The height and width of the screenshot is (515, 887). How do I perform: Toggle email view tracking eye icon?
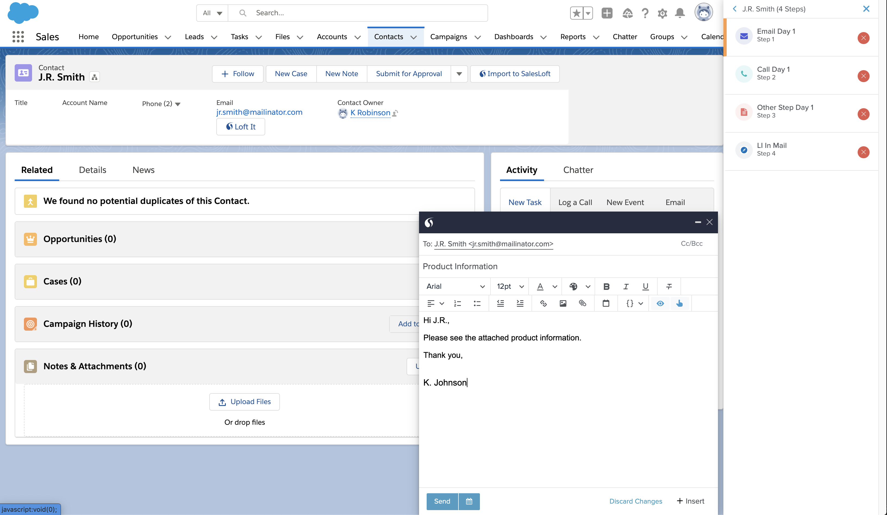660,303
